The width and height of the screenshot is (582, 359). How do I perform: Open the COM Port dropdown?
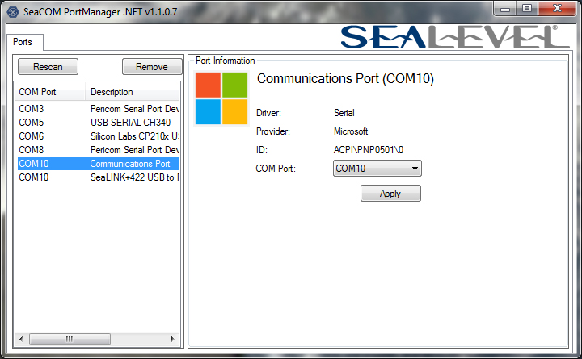tap(377, 169)
